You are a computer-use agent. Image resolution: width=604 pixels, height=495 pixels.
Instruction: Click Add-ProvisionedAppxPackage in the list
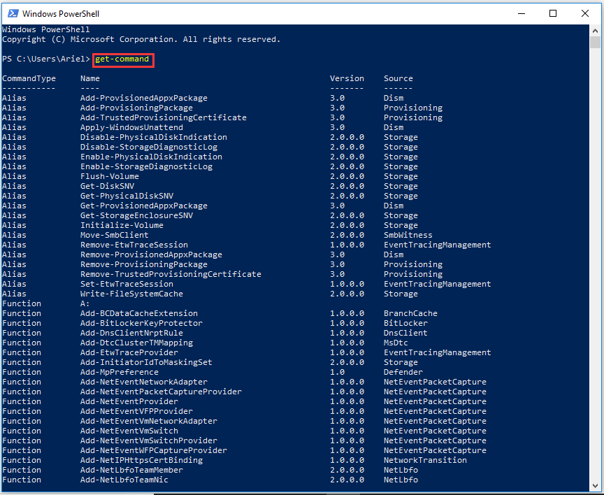144,98
